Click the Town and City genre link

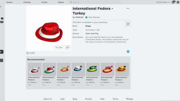92,34
